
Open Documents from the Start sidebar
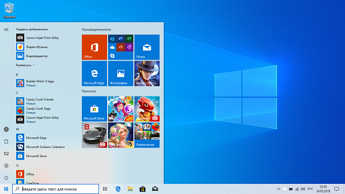[x=6, y=141]
